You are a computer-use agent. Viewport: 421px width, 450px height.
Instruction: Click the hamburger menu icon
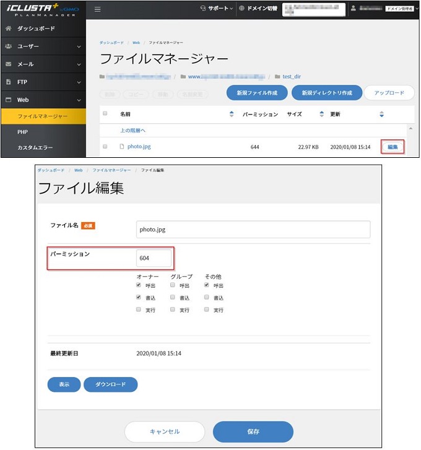(x=98, y=9)
